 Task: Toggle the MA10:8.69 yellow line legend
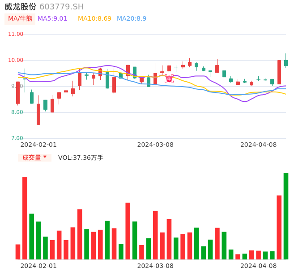tap(94, 19)
